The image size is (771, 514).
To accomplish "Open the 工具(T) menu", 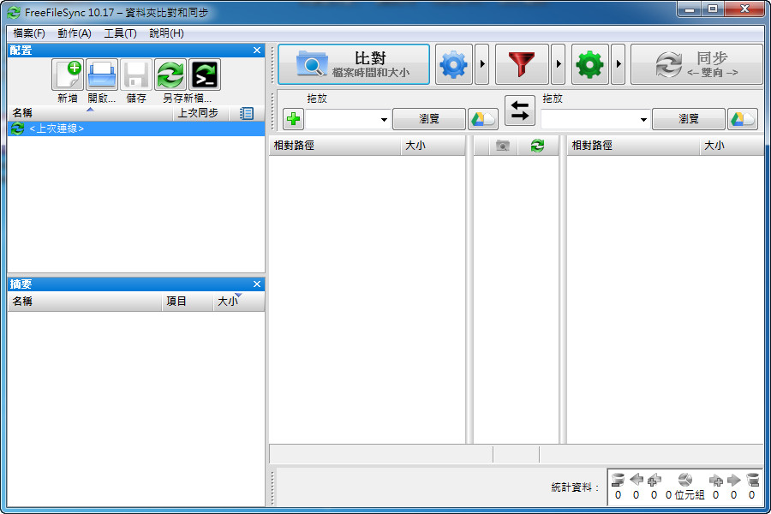I will pyautogui.click(x=120, y=33).
